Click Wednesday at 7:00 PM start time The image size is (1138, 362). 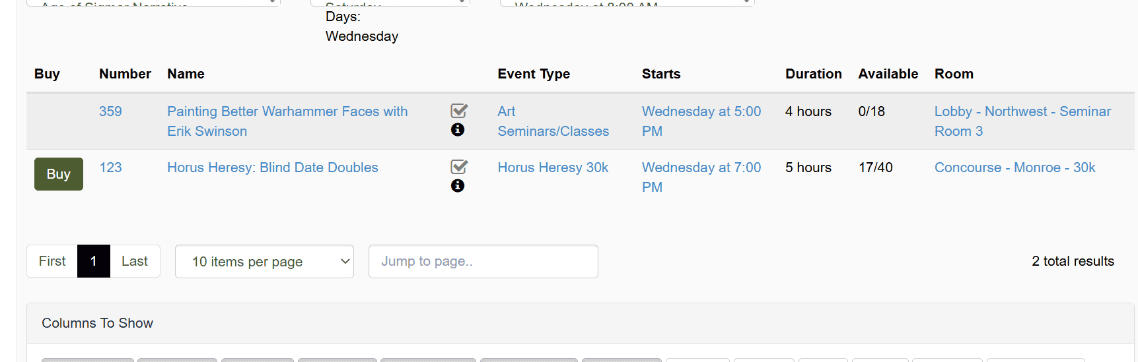pyautogui.click(x=701, y=177)
